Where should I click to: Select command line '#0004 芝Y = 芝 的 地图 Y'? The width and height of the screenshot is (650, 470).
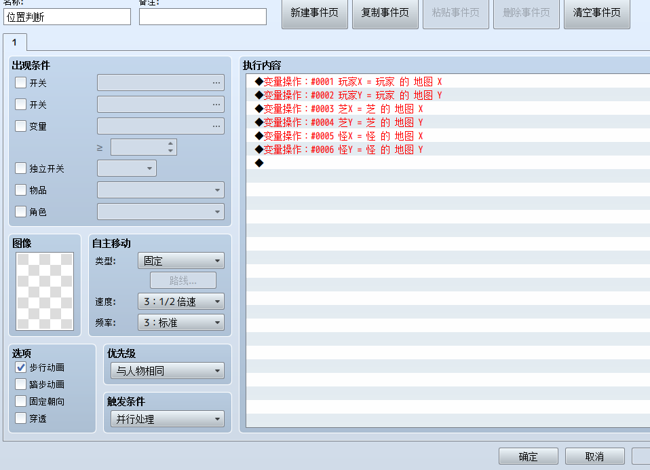tap(448, 122)
